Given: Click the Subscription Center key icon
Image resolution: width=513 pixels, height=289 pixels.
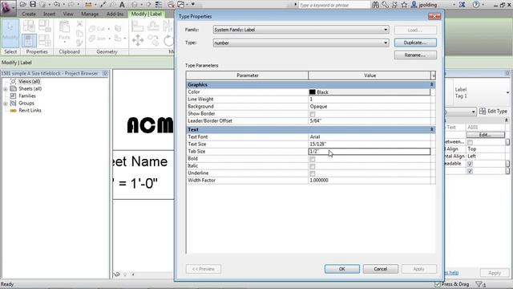Looking at the screenshot, I should 385,5.
